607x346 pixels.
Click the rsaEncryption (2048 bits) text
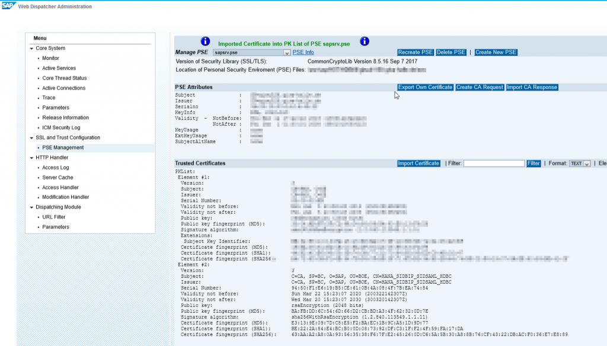coord(327,305)
